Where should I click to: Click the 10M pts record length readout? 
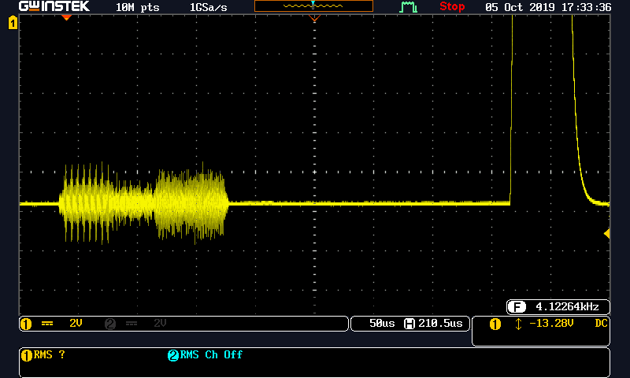pos(139,7)
